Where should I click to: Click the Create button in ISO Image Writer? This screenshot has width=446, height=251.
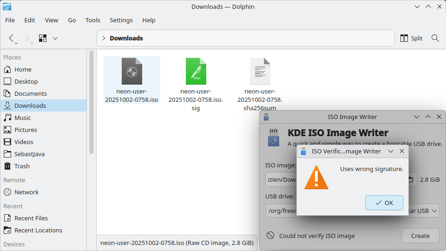420,236
